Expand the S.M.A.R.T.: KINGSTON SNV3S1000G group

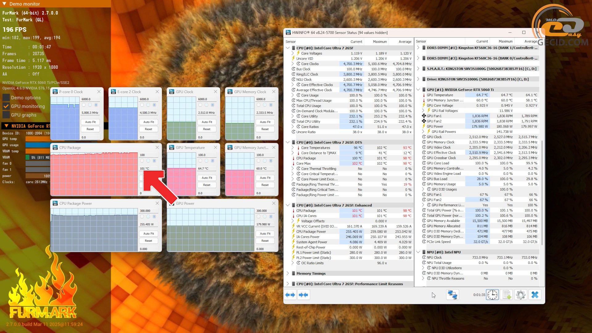pyautogui.click(x=418, y=69)
